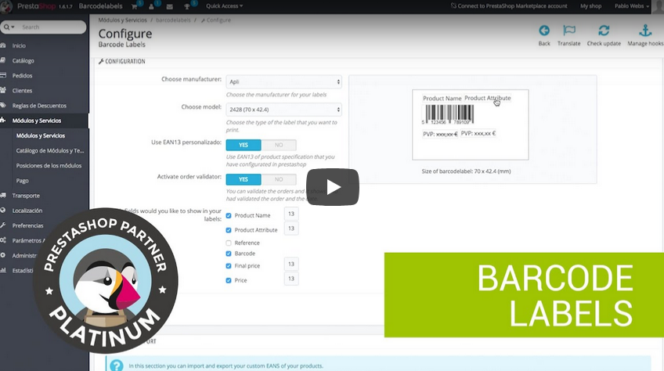Viewport: 664px width, 371px height.
Task: Open Preferencias in the sidebar
Action: pyautogui.click(x=27, y=225)
